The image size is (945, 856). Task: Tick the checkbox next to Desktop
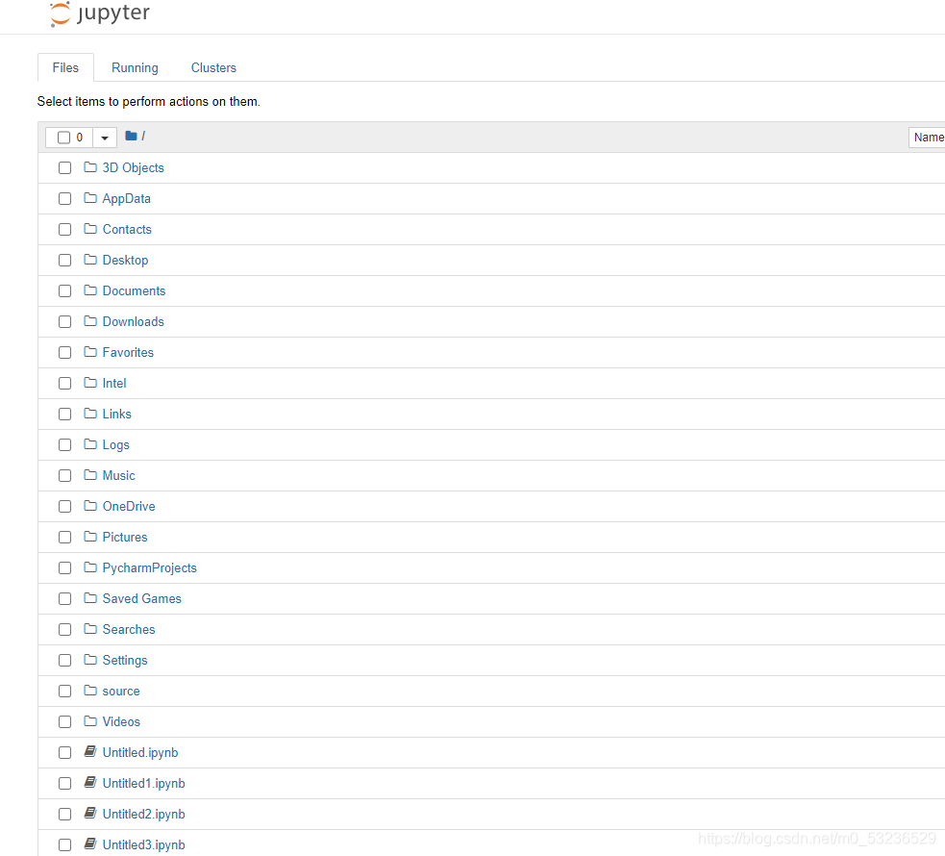pos(65,260)
